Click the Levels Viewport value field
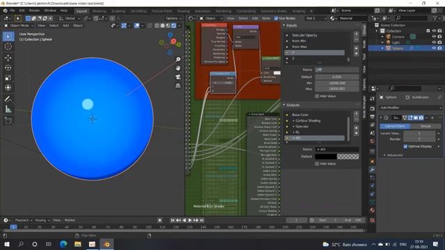Screen dimensions: 445x250 click(x=419, y=133)
